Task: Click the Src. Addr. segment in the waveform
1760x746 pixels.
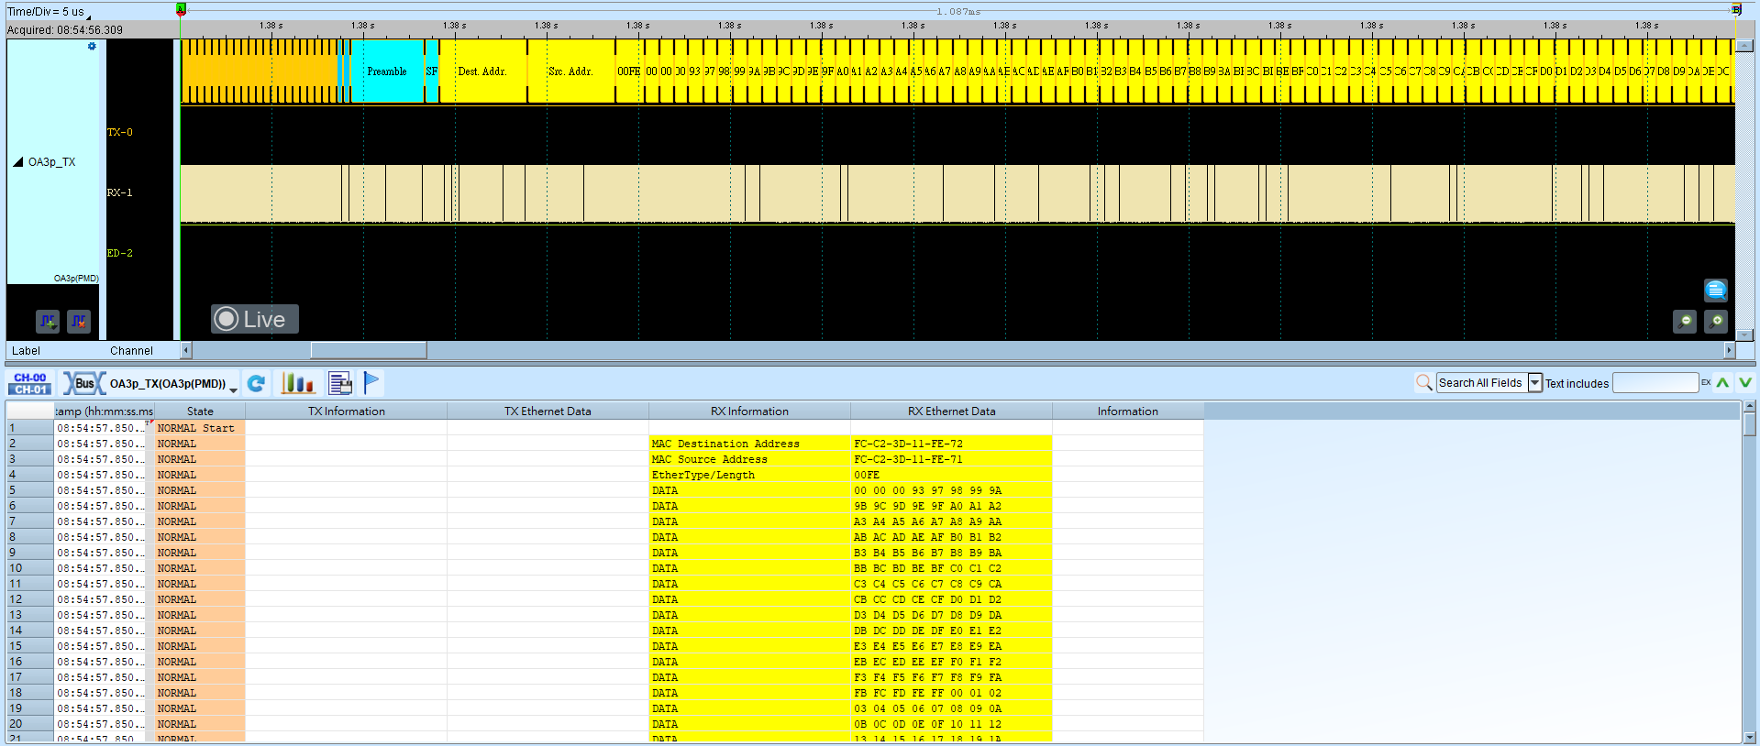Action: pyautogui.click(x=570, y=71)
